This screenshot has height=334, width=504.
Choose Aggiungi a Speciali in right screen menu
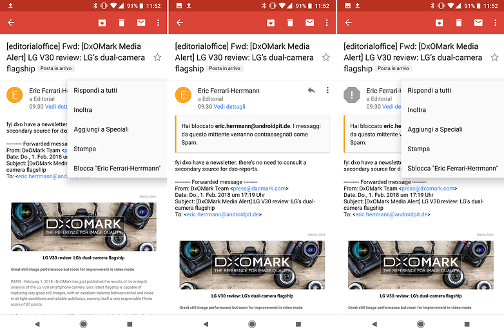[x=452, y=129]
